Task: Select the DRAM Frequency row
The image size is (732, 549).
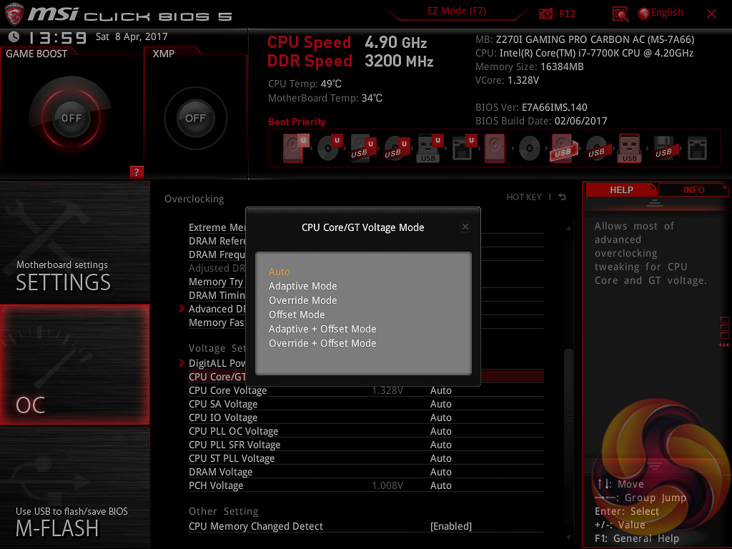Action: [366, 254]
